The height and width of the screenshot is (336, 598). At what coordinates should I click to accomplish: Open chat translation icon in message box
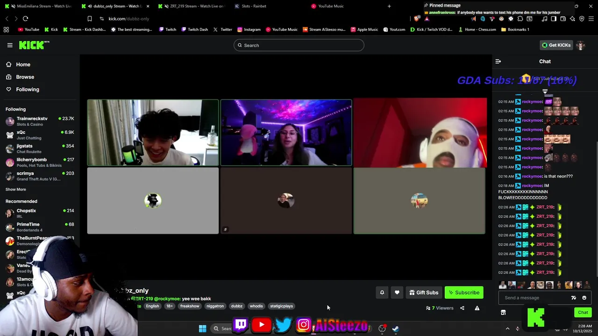(x=574, y=298)
